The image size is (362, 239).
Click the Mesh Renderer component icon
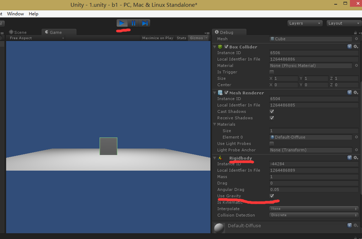(220, 93)
